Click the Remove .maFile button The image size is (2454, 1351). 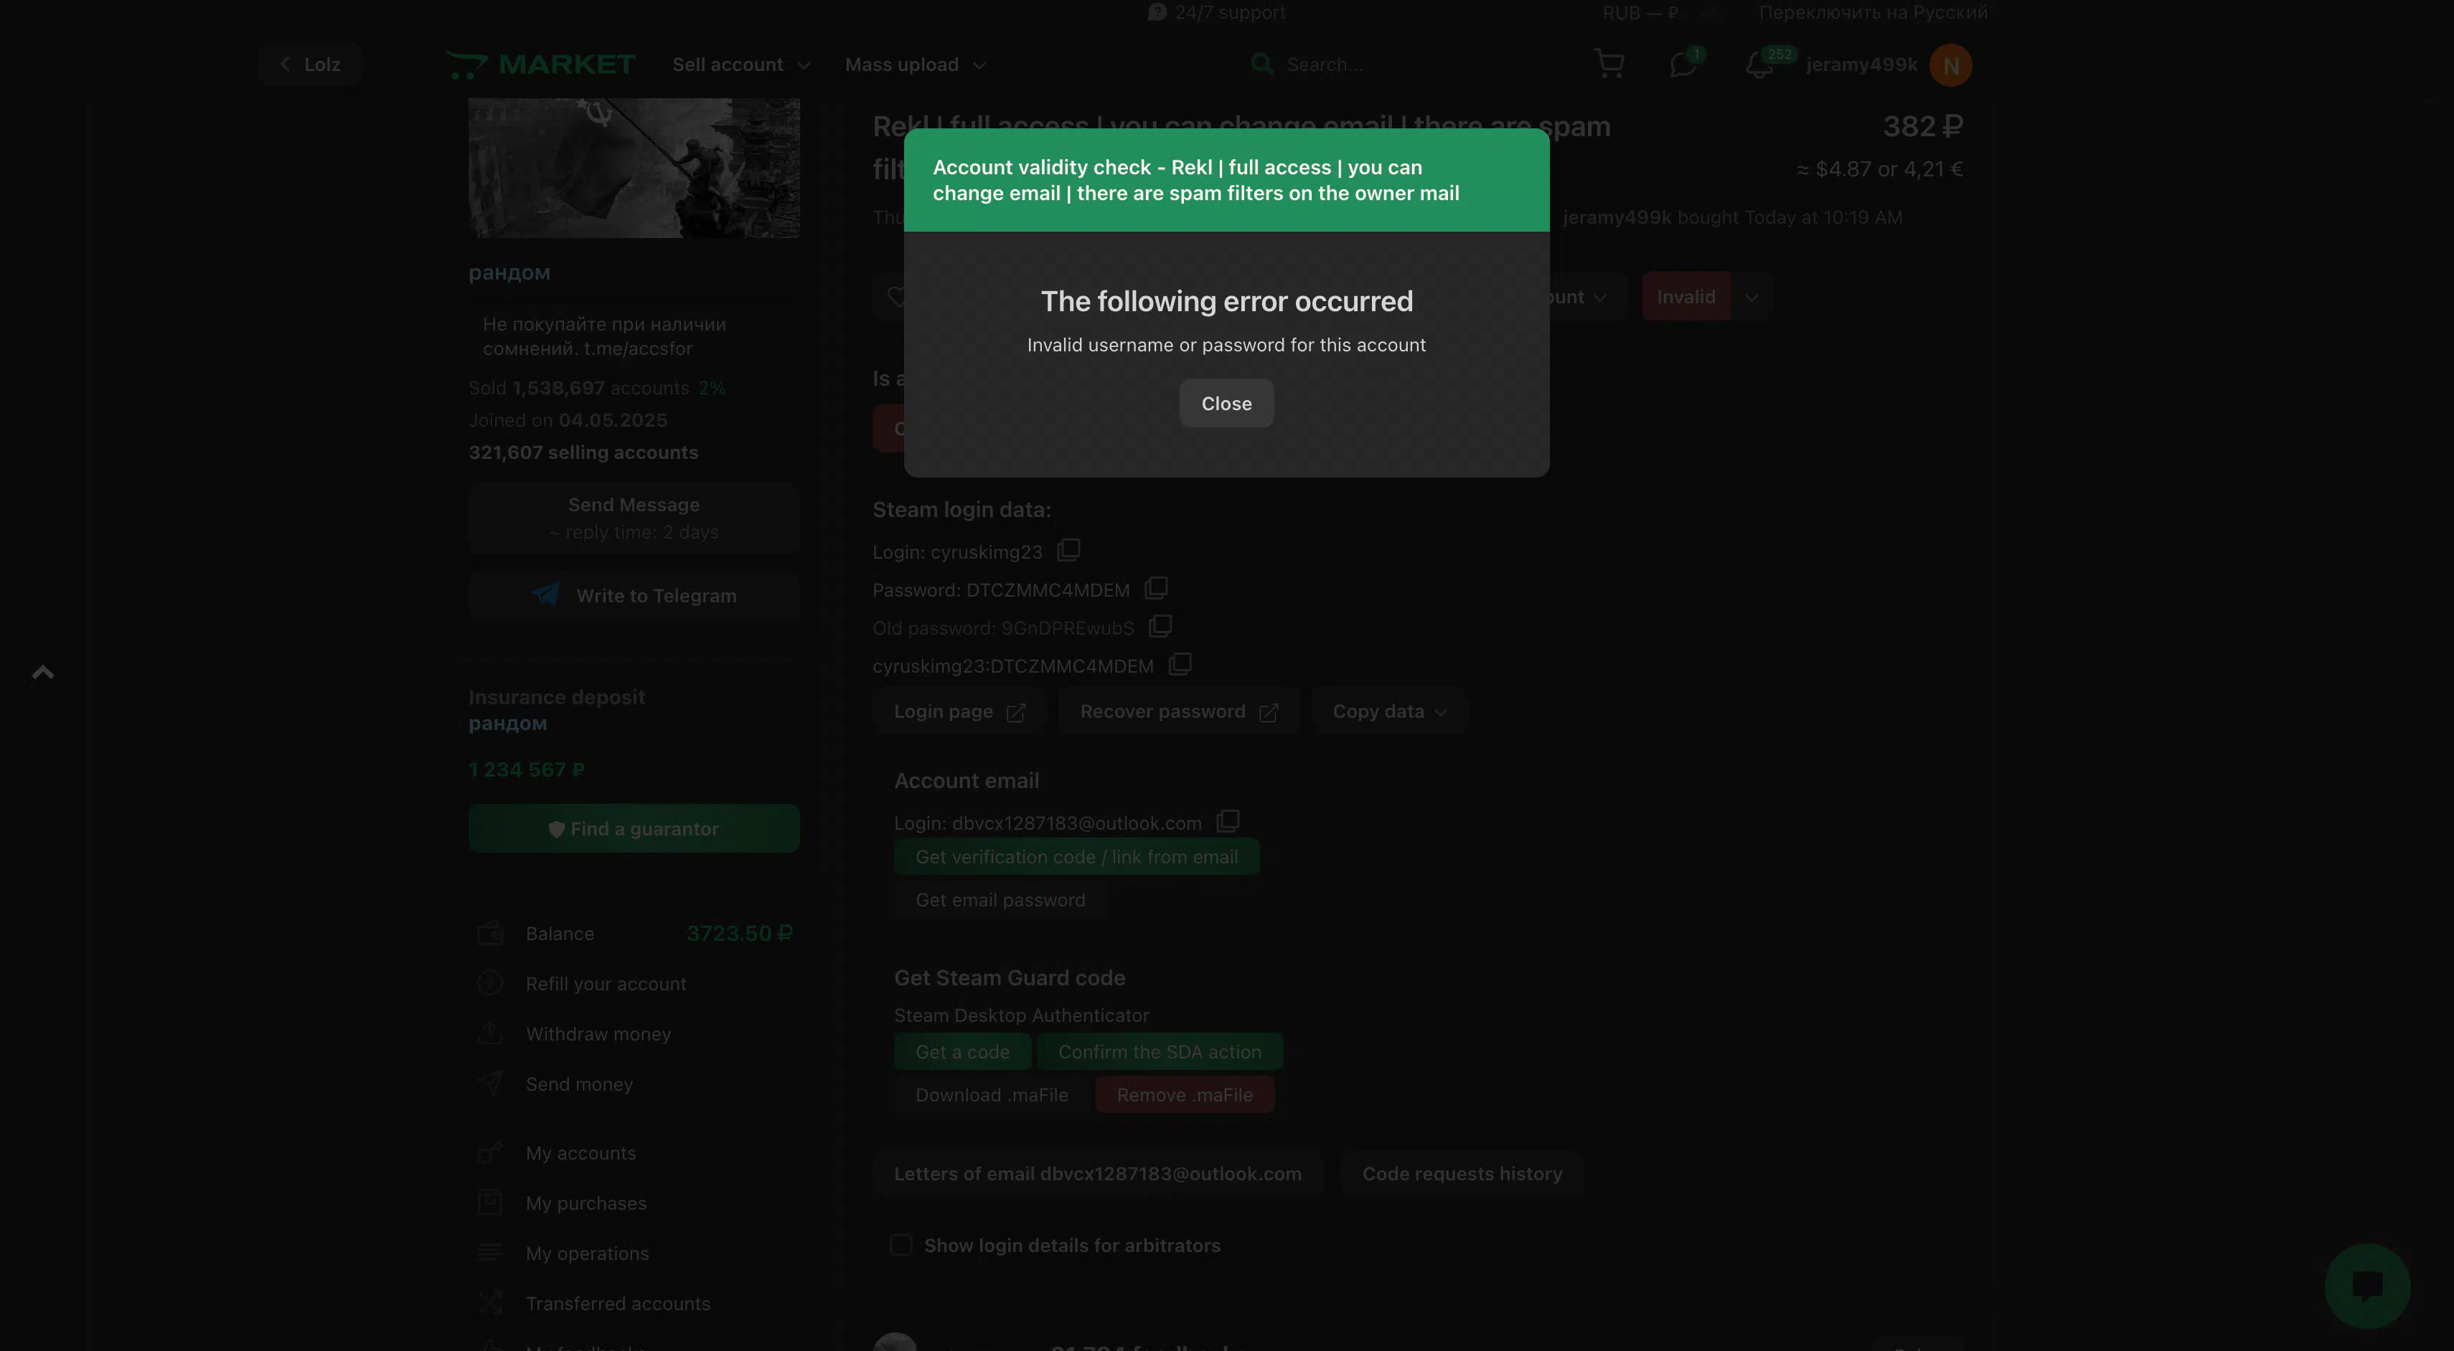point(1184,1095)
